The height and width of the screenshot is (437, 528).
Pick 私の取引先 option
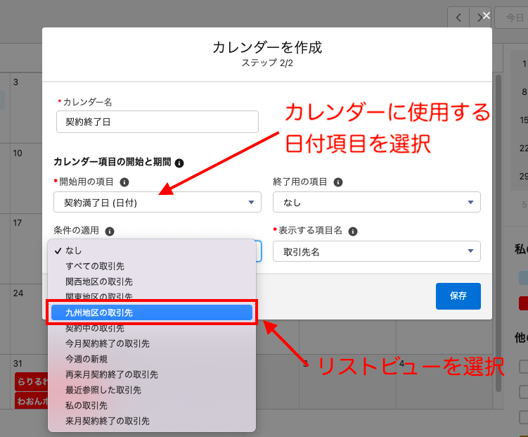[152, 405]
